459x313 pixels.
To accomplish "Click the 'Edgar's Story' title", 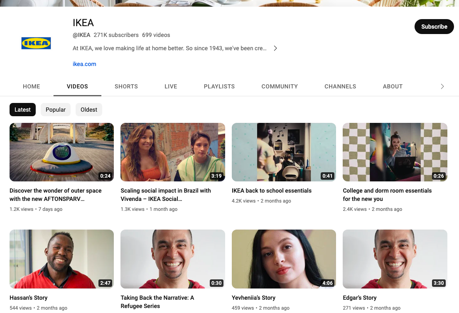I will pyautogui.click(x=360, y=298).
